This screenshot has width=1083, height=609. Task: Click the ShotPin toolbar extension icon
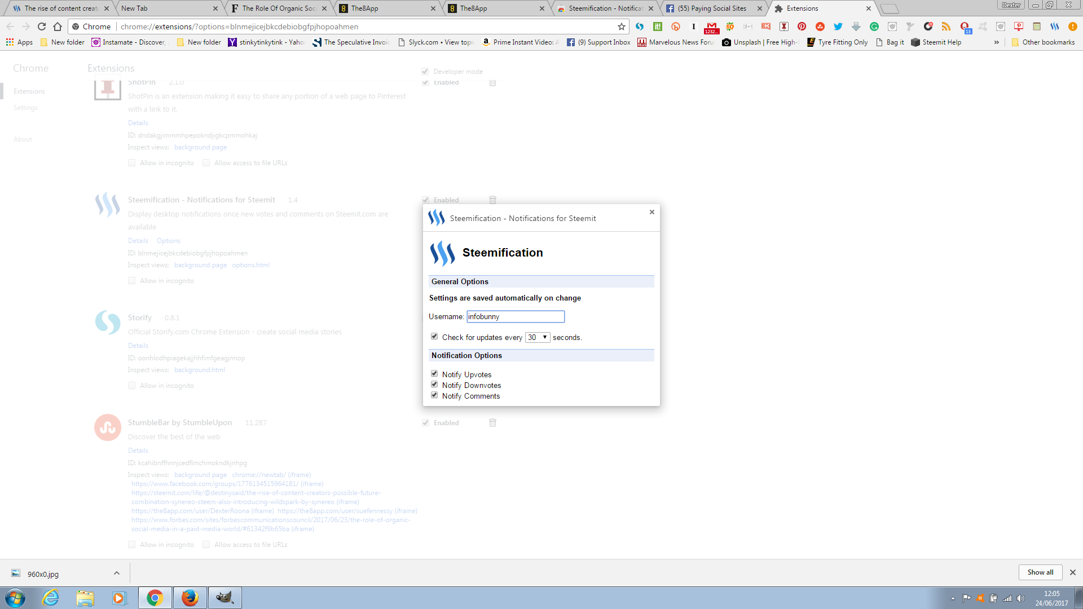[x=783, y=27]
